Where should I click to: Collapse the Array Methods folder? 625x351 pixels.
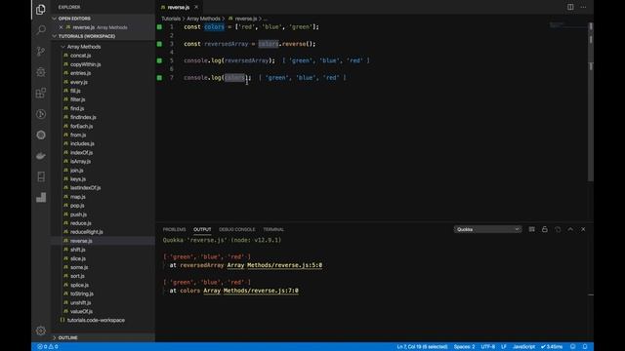click(x=84, y=47)
